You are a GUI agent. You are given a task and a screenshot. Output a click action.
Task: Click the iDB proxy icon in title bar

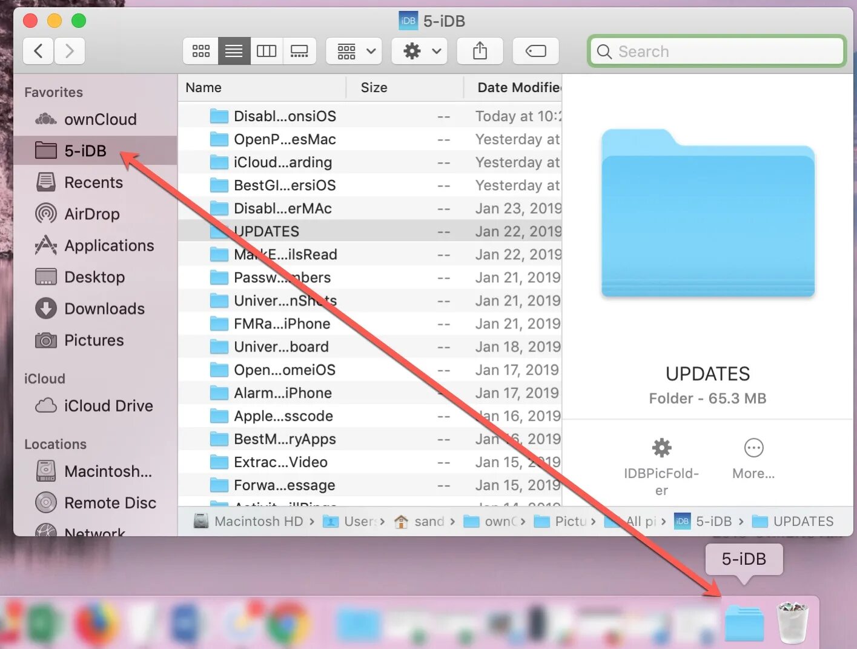[408, 21]
